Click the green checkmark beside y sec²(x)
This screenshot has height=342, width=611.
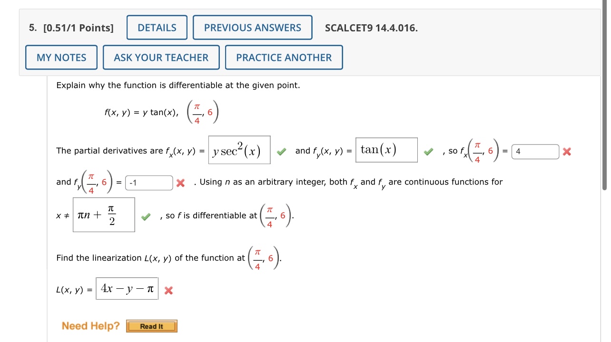(x=281, y=151)
